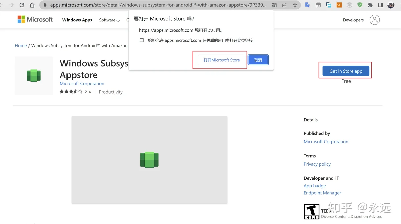Screen dimensions: 401x224
Task: Open the browser profile avatar
Action: pyautogui.click(x=391, y=5)
